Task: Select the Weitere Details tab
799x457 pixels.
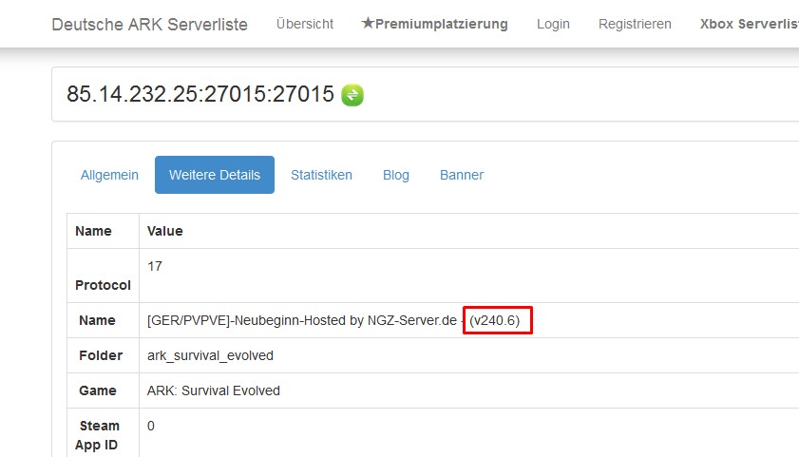Action: [x=215, y=175]
